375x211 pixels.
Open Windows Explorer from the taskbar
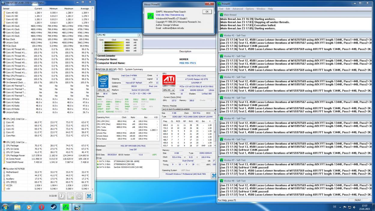tap(17, 207)
